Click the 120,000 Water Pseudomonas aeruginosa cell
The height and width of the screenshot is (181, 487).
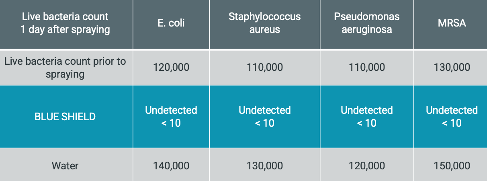tap(367, 165)
